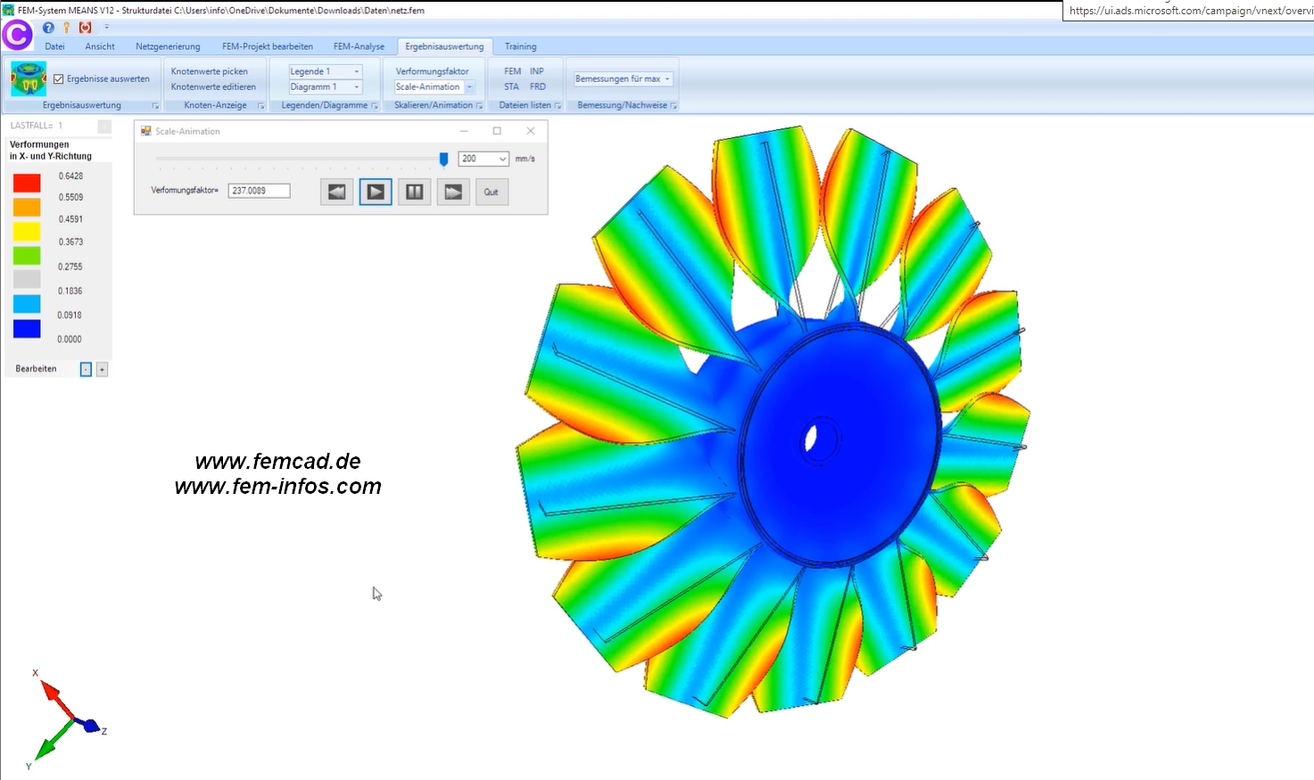Minimize the Scale-Animation dialog
Image resolution: width=1314 pixels, height=780 pixels.
(464, 131)
